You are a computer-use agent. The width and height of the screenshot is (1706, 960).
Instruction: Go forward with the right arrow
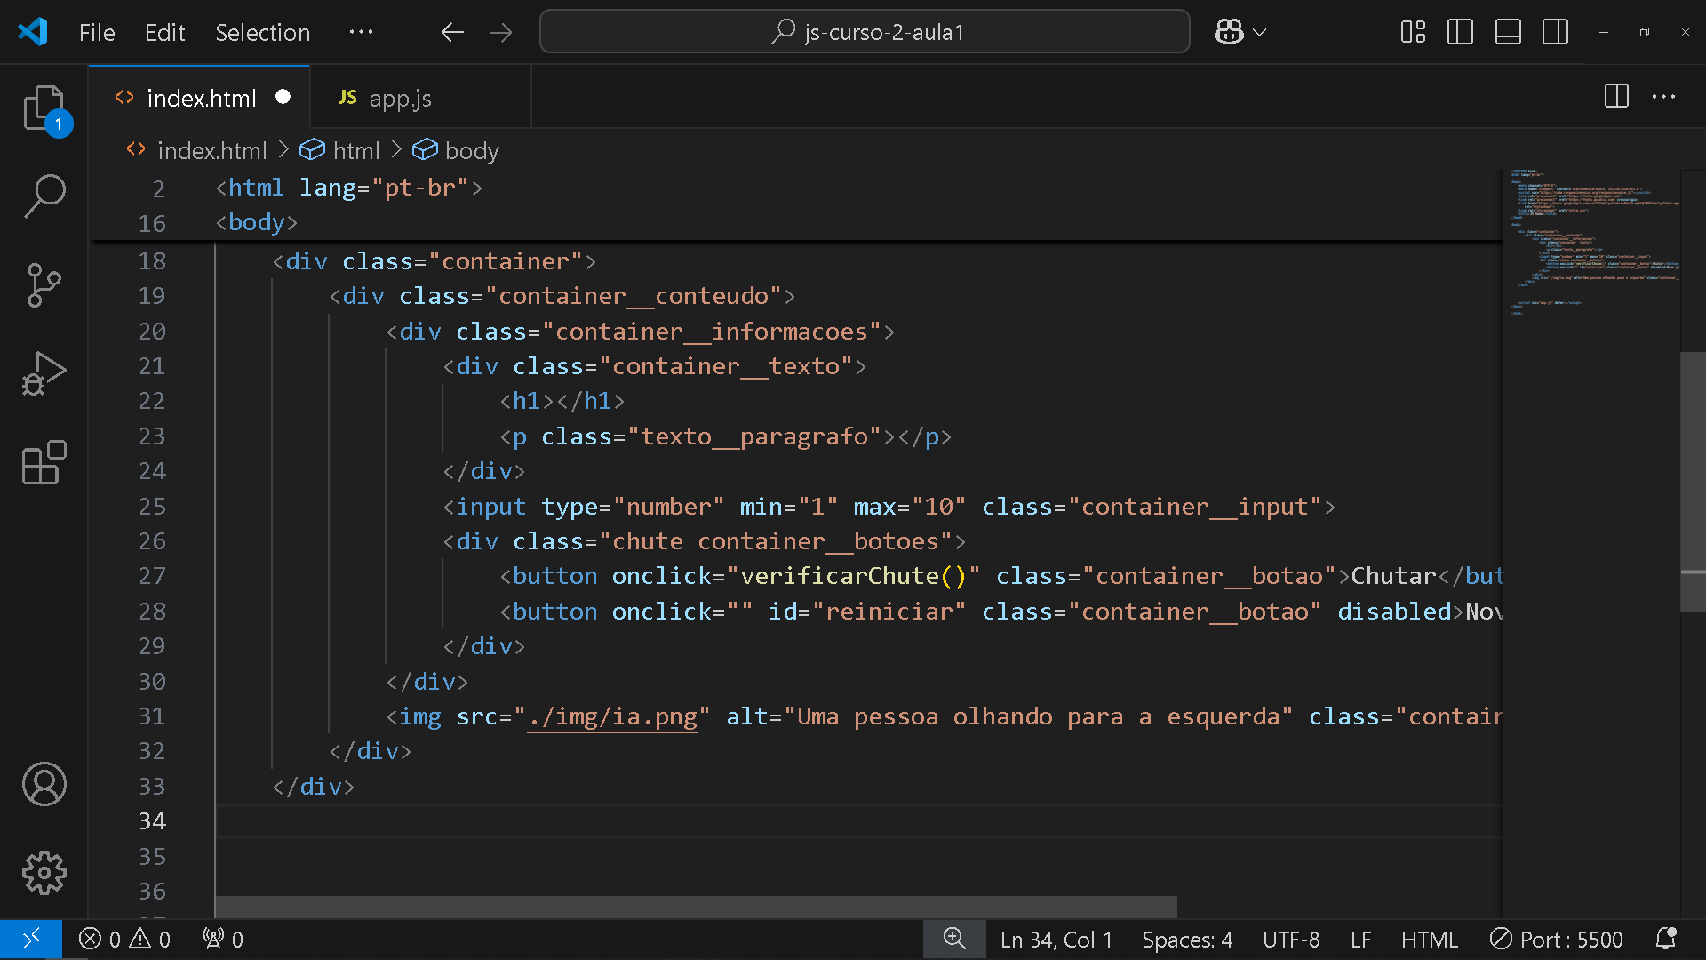click(x=501, y=33)
